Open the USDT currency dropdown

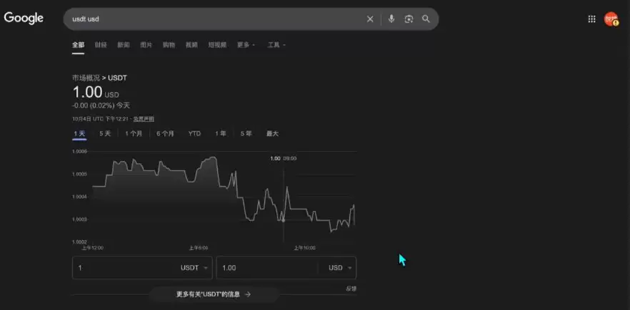tap(194, 267)
